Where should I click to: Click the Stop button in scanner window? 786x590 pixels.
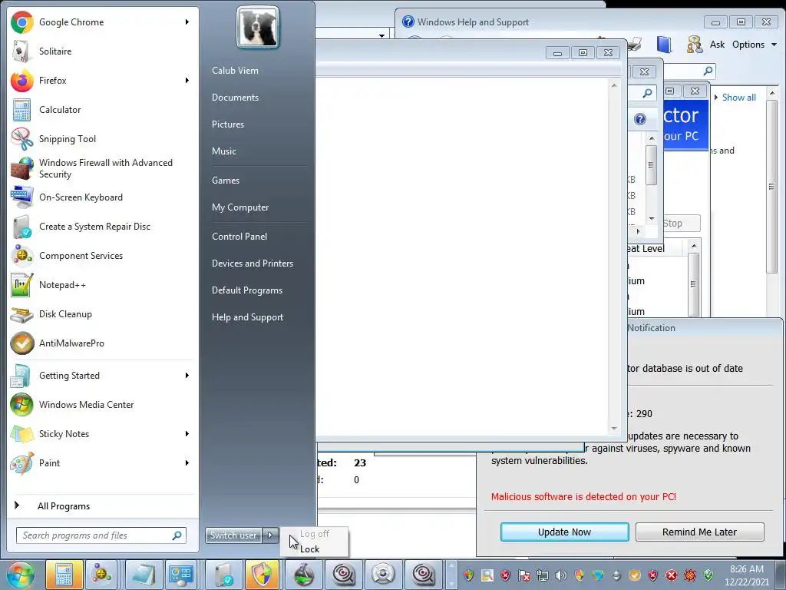(681, 224)
